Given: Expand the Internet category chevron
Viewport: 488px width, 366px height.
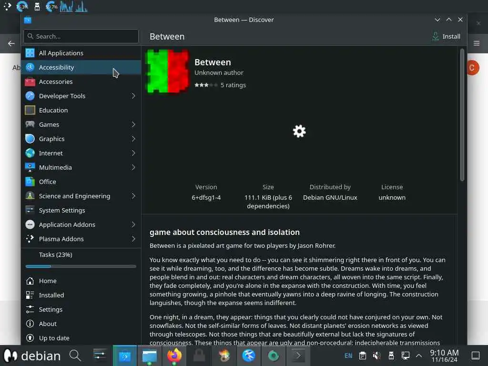Looking at the screenshot, I should pos(133,153).
